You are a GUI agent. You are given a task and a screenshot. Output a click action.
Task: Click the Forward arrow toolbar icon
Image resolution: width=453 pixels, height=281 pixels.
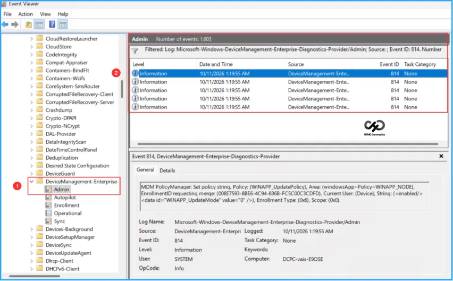coord(15,24)
